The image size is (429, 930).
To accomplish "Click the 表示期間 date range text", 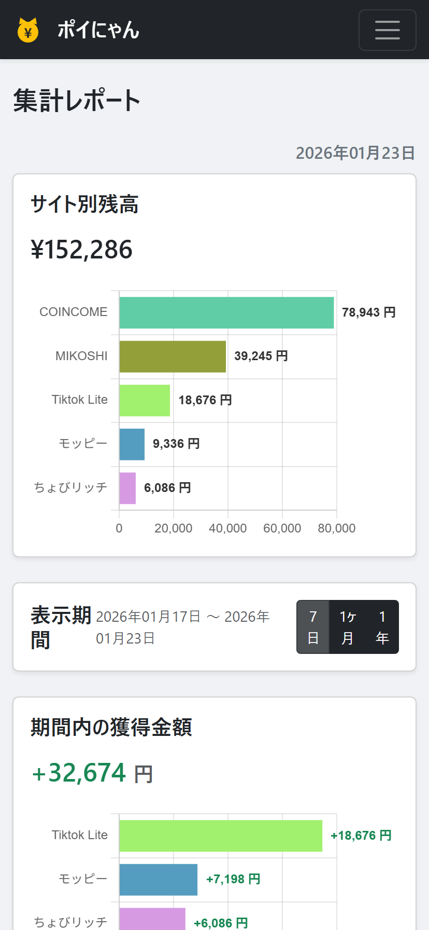I will [183, 626].
